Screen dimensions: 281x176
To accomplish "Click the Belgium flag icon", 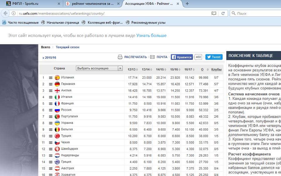I will (x=57, y=129).
